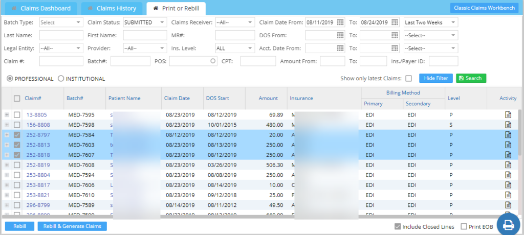Click the Classic Claims Workbench button

(x=484, y=8)
